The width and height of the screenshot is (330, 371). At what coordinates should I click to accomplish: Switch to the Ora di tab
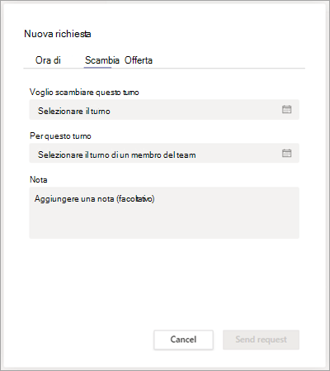click(x=48, y=60)
